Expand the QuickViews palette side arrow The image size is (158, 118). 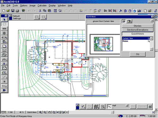(x=152, y=20)
